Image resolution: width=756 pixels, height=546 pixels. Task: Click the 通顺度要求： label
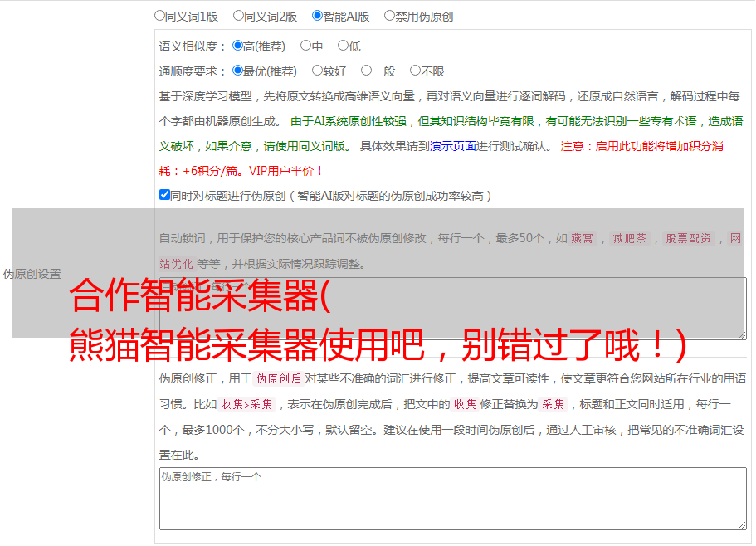[x=193, y=71]
